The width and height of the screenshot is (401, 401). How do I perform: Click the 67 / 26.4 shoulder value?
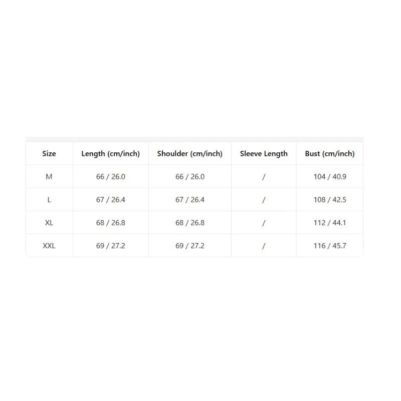click(190, 199)
